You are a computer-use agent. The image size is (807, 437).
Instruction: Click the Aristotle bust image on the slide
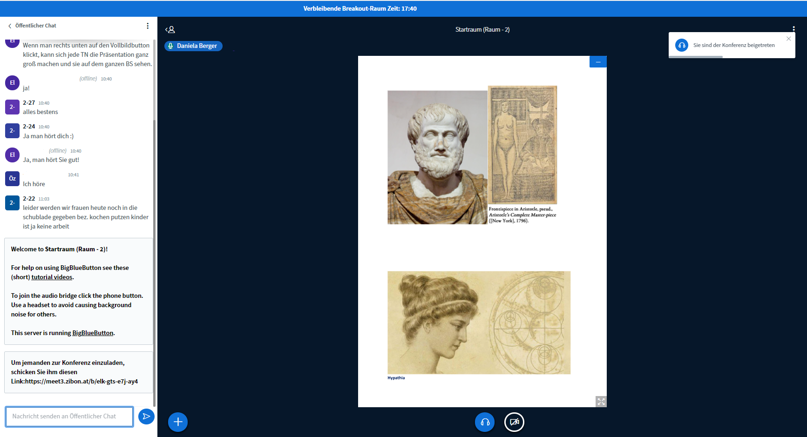point(437,157)
